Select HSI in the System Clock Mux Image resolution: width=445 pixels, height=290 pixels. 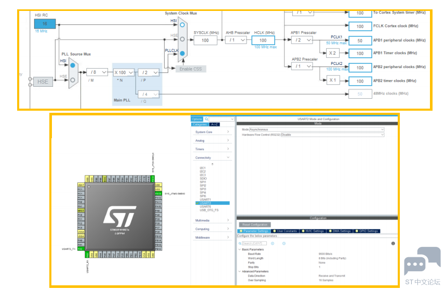[182, 25]
